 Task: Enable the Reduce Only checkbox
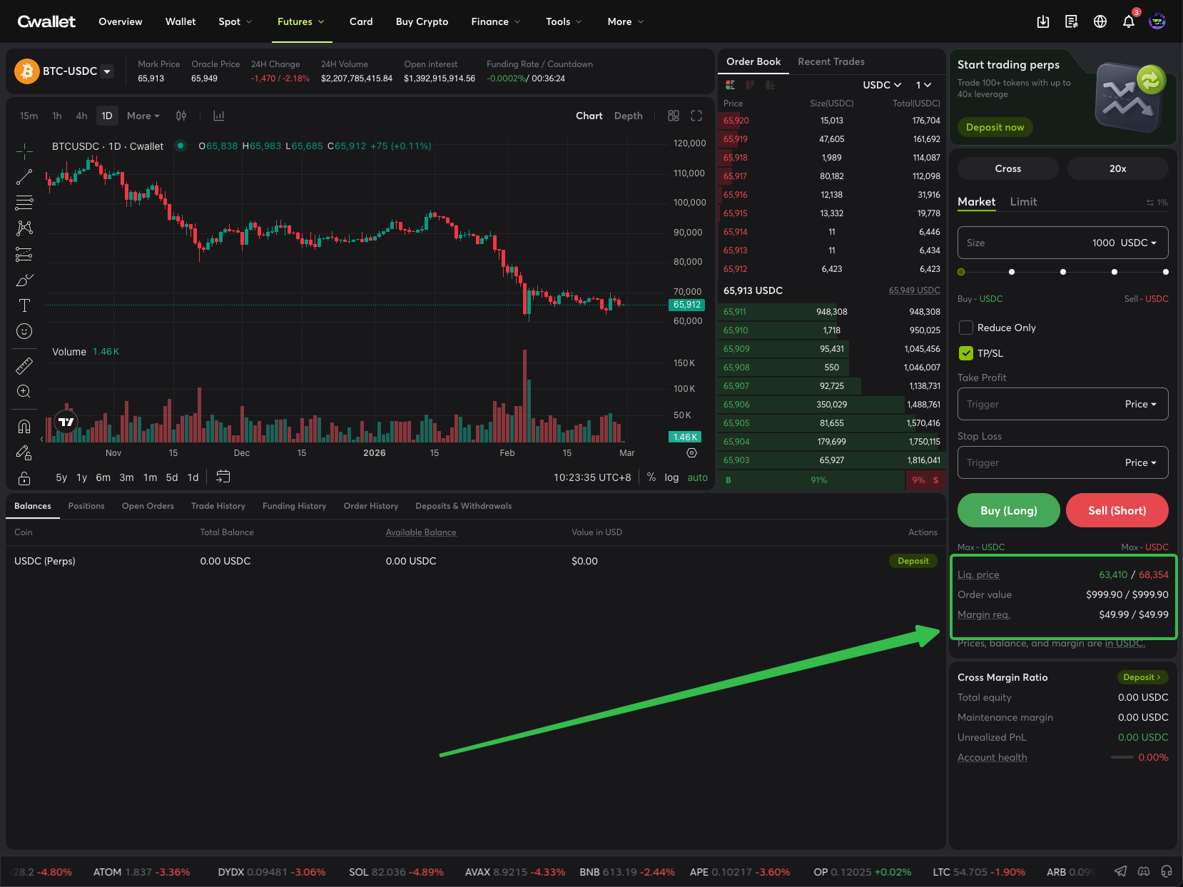tap(966, 328)
